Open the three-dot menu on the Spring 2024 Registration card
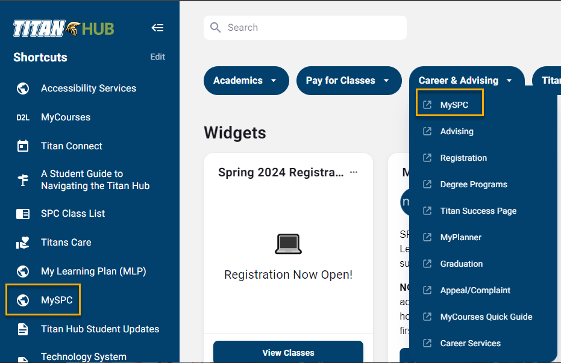 (354, 172)
